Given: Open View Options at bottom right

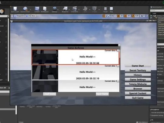Looking at the screenshot, I should point(142,122).
